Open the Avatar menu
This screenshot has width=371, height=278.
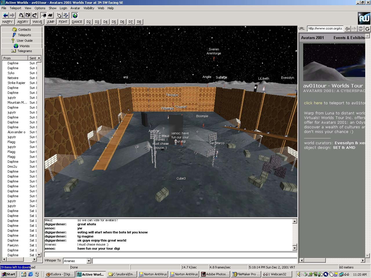tap(75, 8)
